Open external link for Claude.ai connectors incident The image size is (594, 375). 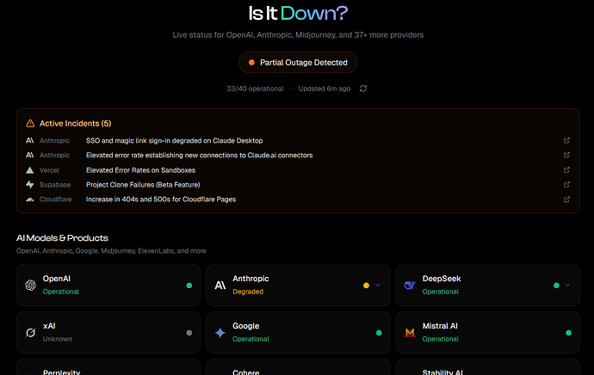click(x=566, y=155)
